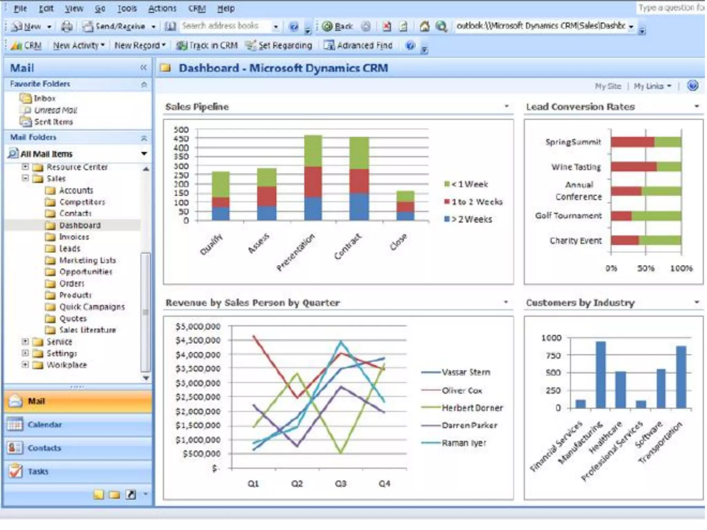
Task: Open Advanced Find tool
Action: coord(358,46)
